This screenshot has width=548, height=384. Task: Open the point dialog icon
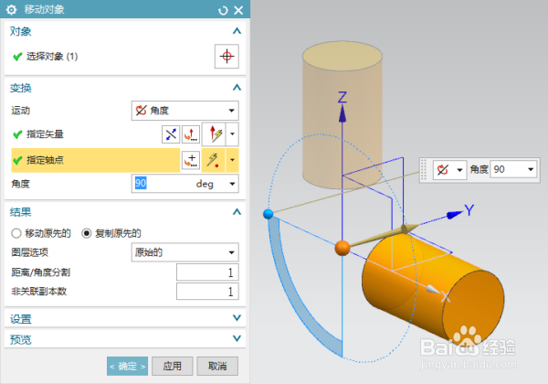pos(191,160)
